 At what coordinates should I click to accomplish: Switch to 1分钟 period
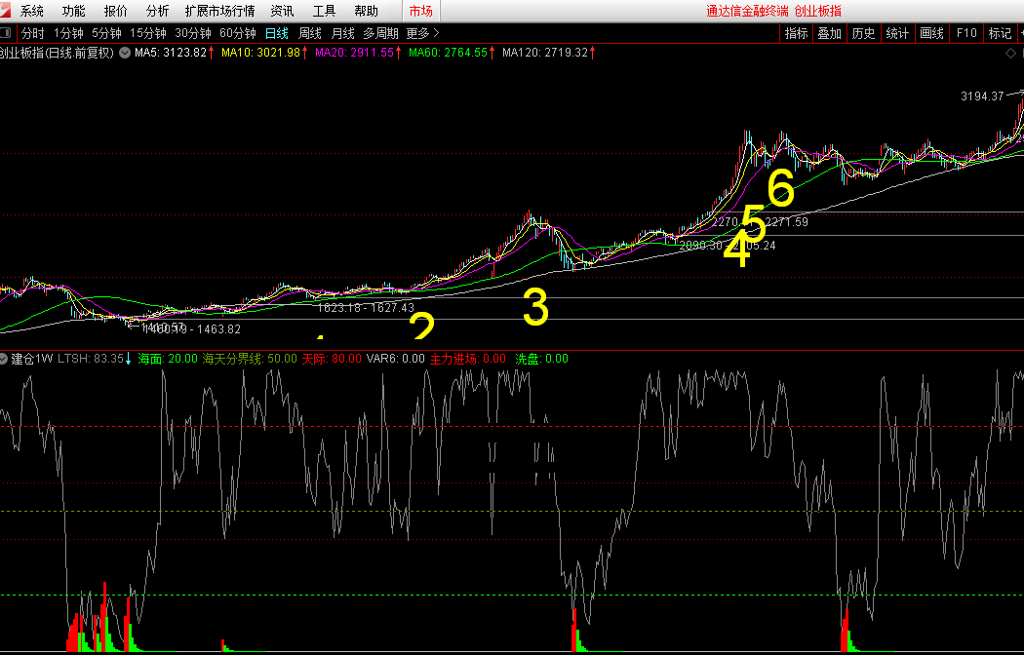point(68,33)
